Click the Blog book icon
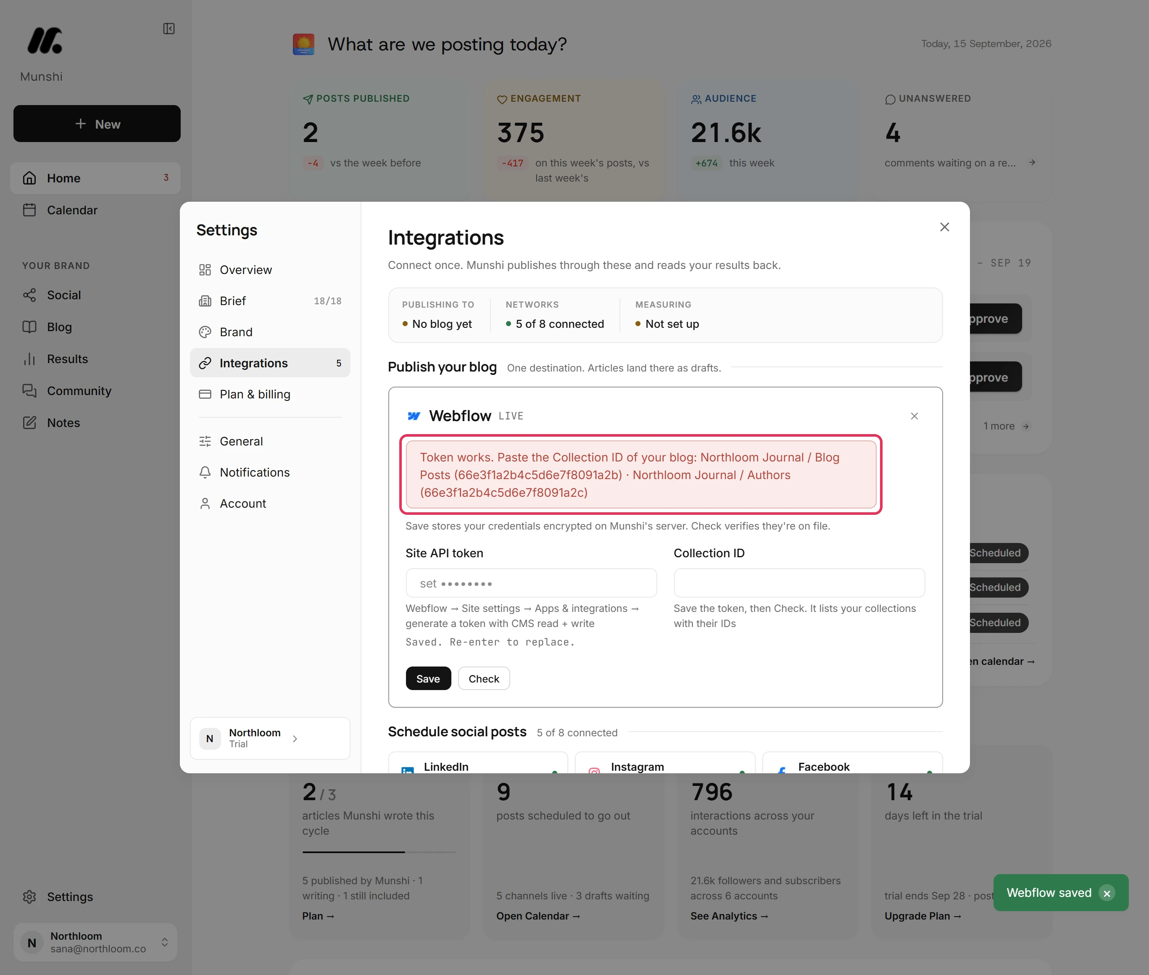1149x975 pixels. tap(29, 327)
